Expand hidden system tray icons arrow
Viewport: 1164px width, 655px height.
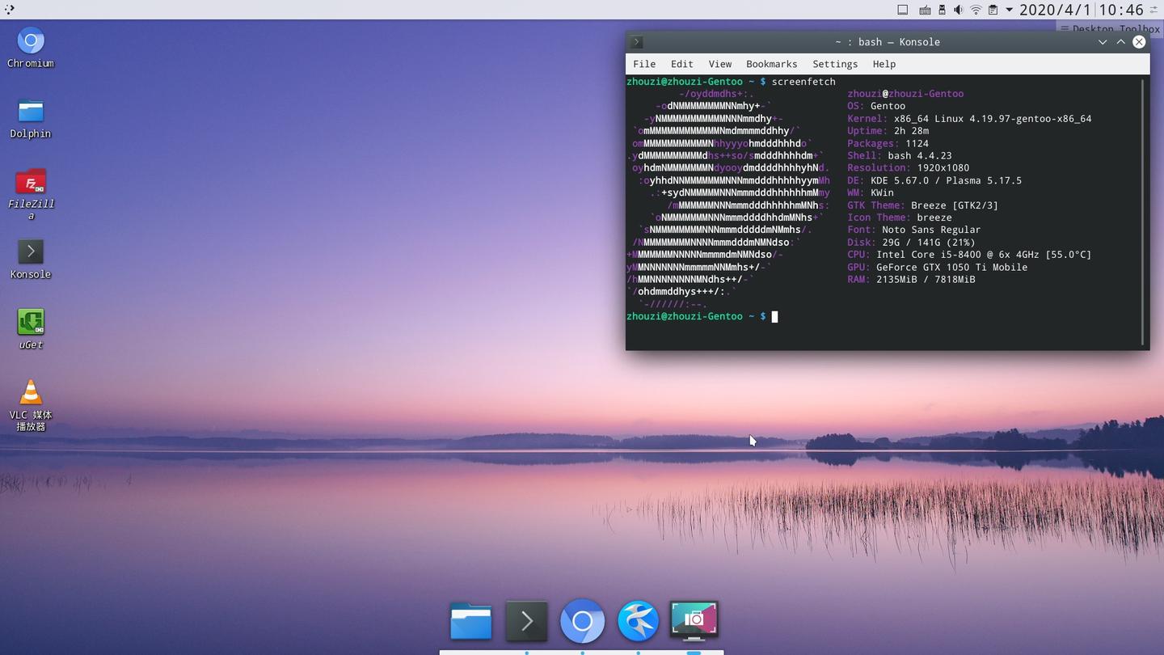pyautogui.click(x=1009, y=10)
